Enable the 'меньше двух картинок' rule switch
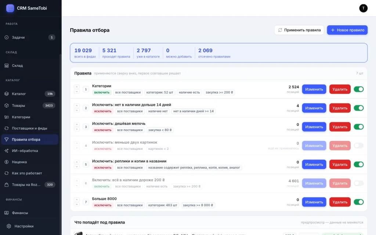Image resolution: width=376 pixels, height=235 pixels. click(359, 145)
